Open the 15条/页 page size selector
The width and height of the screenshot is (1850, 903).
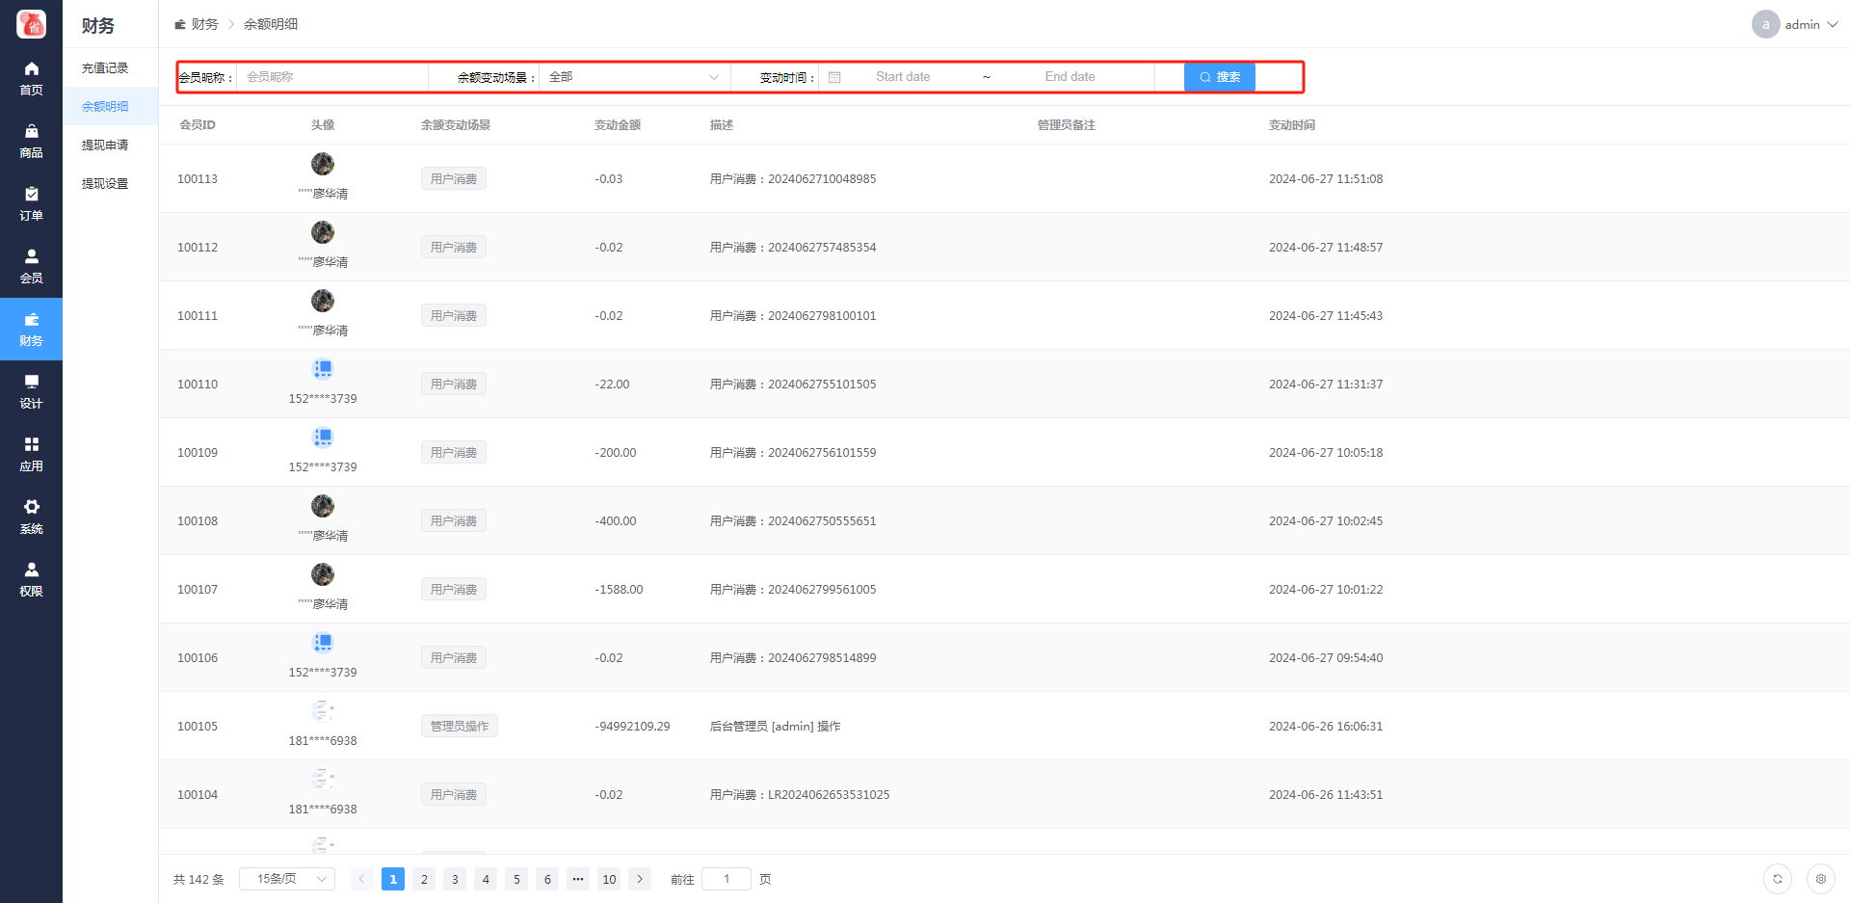pos(287,879)
